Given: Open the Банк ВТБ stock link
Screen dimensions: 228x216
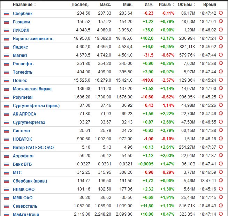Looking at the screenshot, I should [22, 164].
